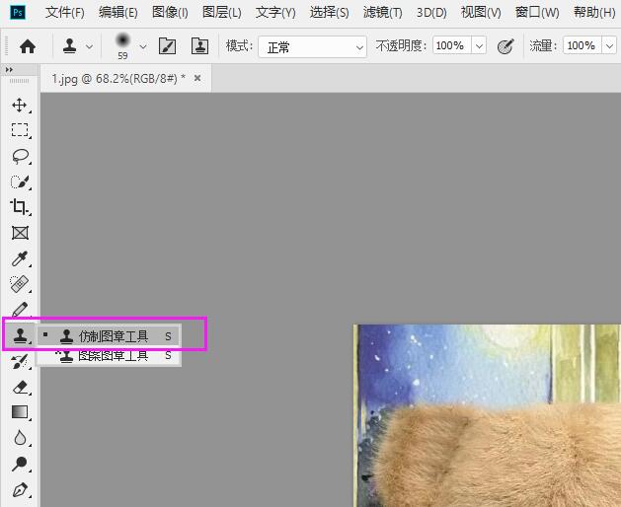Screen dimensions: 621x507
Task: Select the Brush tool in toolbar
Action: (x=20, y=309)
